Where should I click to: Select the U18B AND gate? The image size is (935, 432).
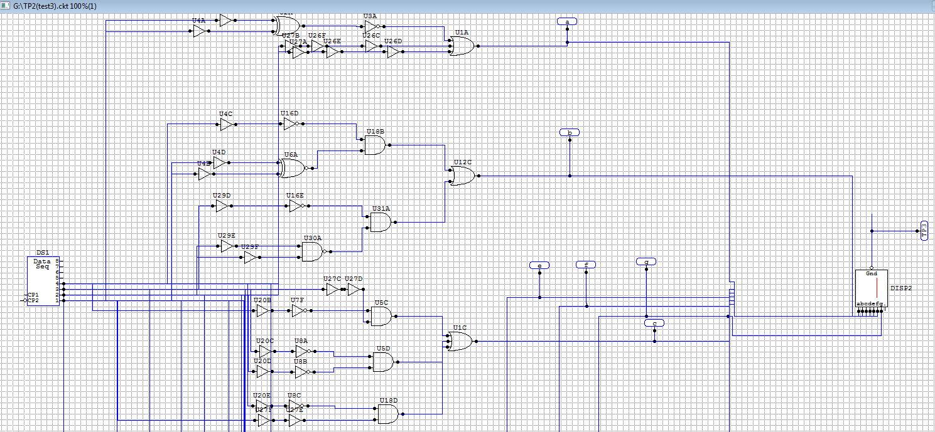click(375, 146)
